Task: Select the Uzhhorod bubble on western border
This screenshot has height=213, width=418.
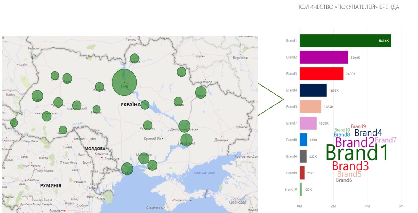Action: [x=14, y=123]
